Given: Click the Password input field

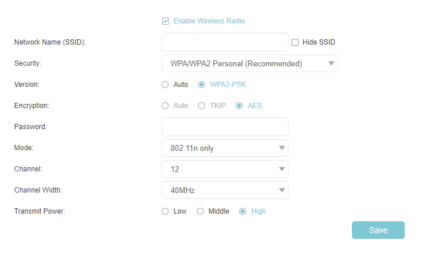Looking at the screenshot, I should (x=224, y=127).
